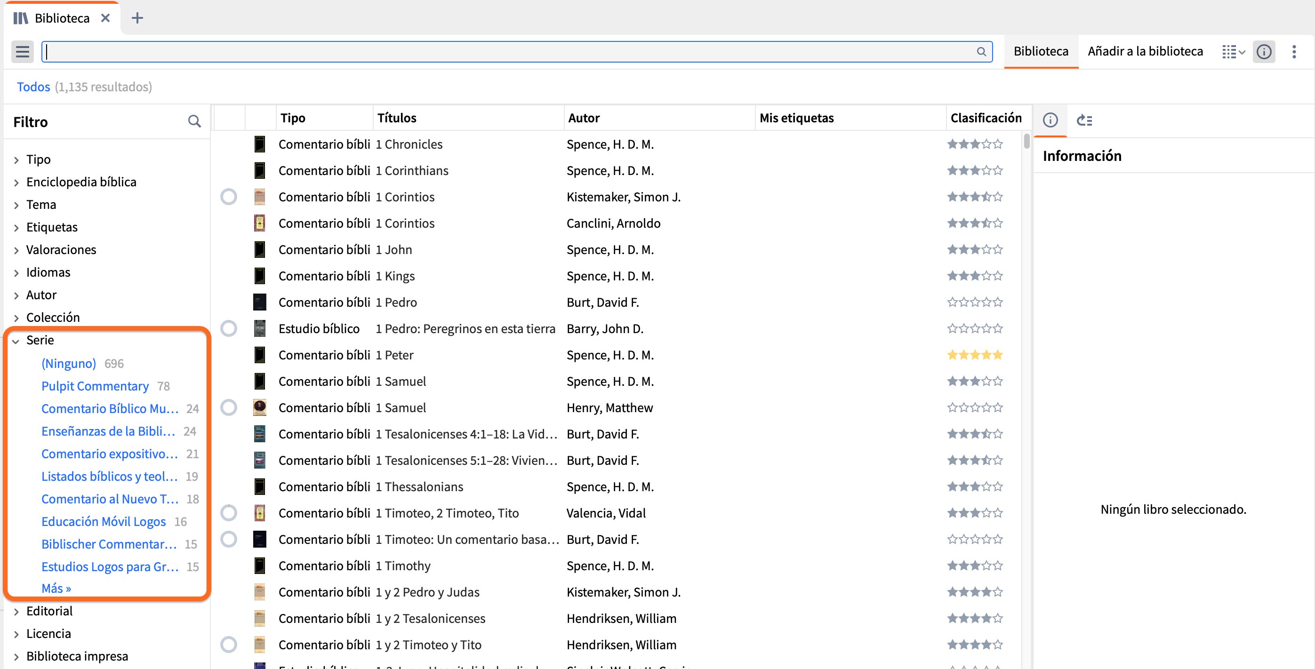Toggle circle for 1 y 2 Timoteo y Tito
Image resolution: width=1315 pixels, height=669 pixels.
tap(229, 645)
